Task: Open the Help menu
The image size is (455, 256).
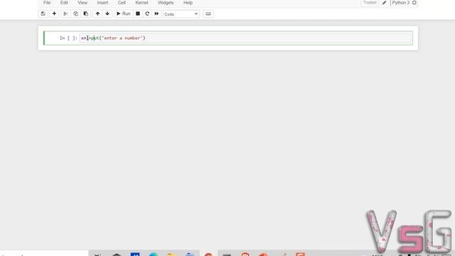Action: coord(188,3)
